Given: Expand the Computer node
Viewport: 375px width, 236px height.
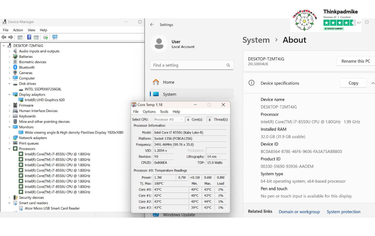Looking at the screenshot, I should [x=9, y=78].
